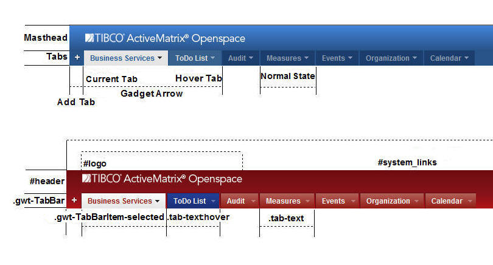
Task: Click the '#header' label text
Action: [x=47, y=181]
